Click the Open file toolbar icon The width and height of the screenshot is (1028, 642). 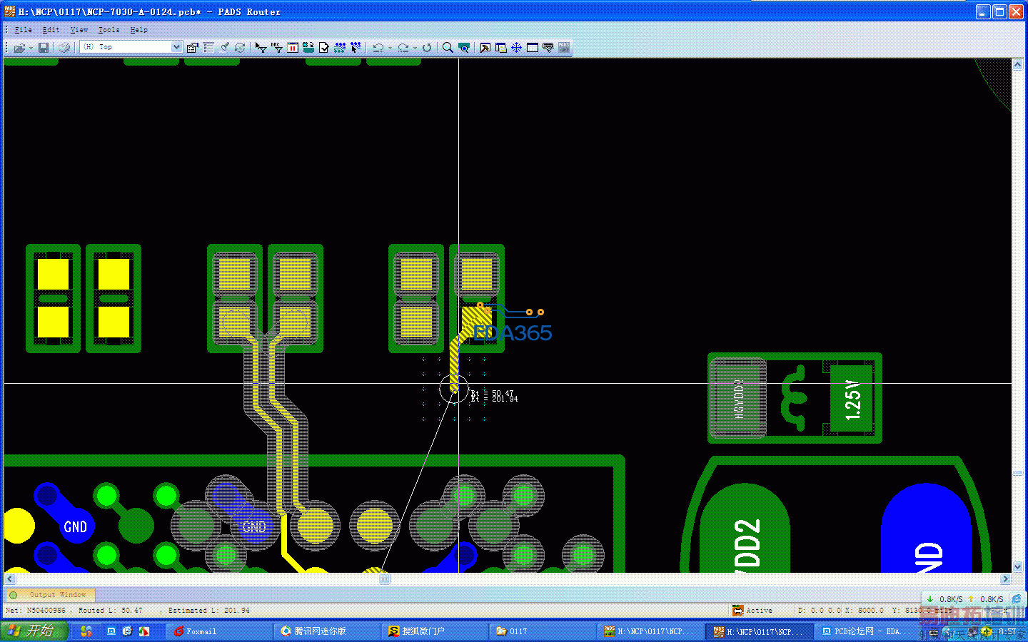(19, 48)
